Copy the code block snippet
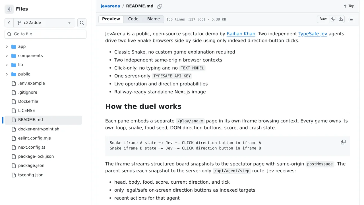364x205 pixels. (343, 142)
